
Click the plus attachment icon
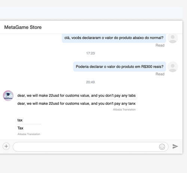[x=6, y=146]
